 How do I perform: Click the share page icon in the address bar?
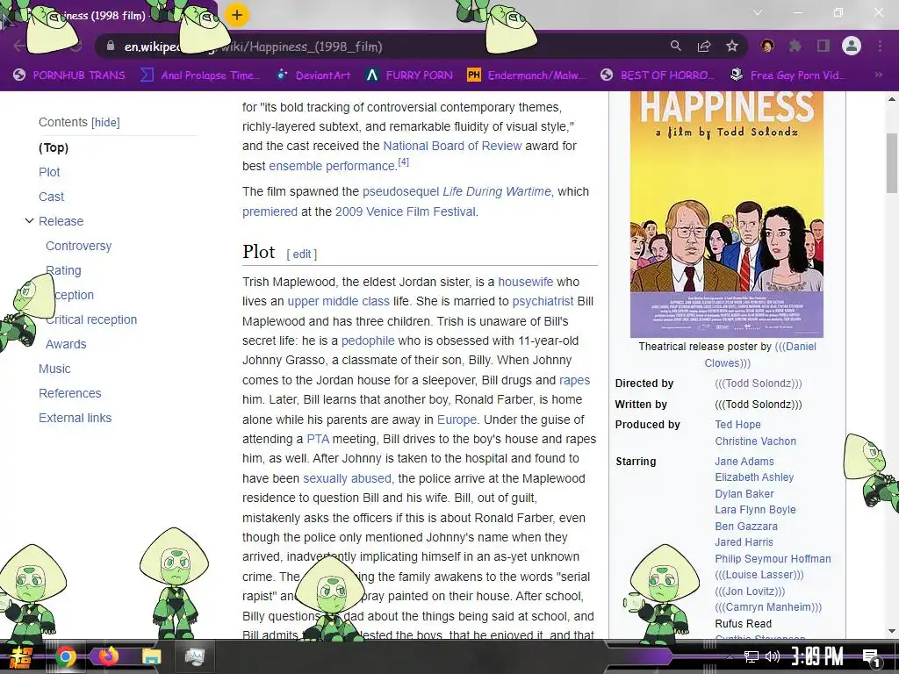click(x=704, y=46)
